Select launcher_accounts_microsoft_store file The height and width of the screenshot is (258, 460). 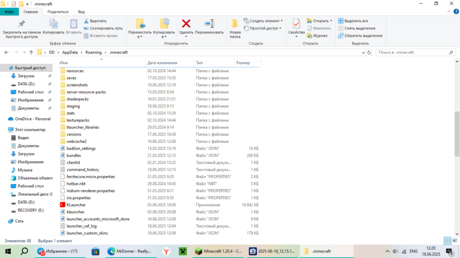95,219
